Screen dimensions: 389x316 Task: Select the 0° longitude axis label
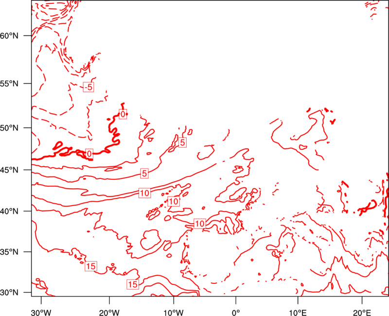click(x=236, y=313)
